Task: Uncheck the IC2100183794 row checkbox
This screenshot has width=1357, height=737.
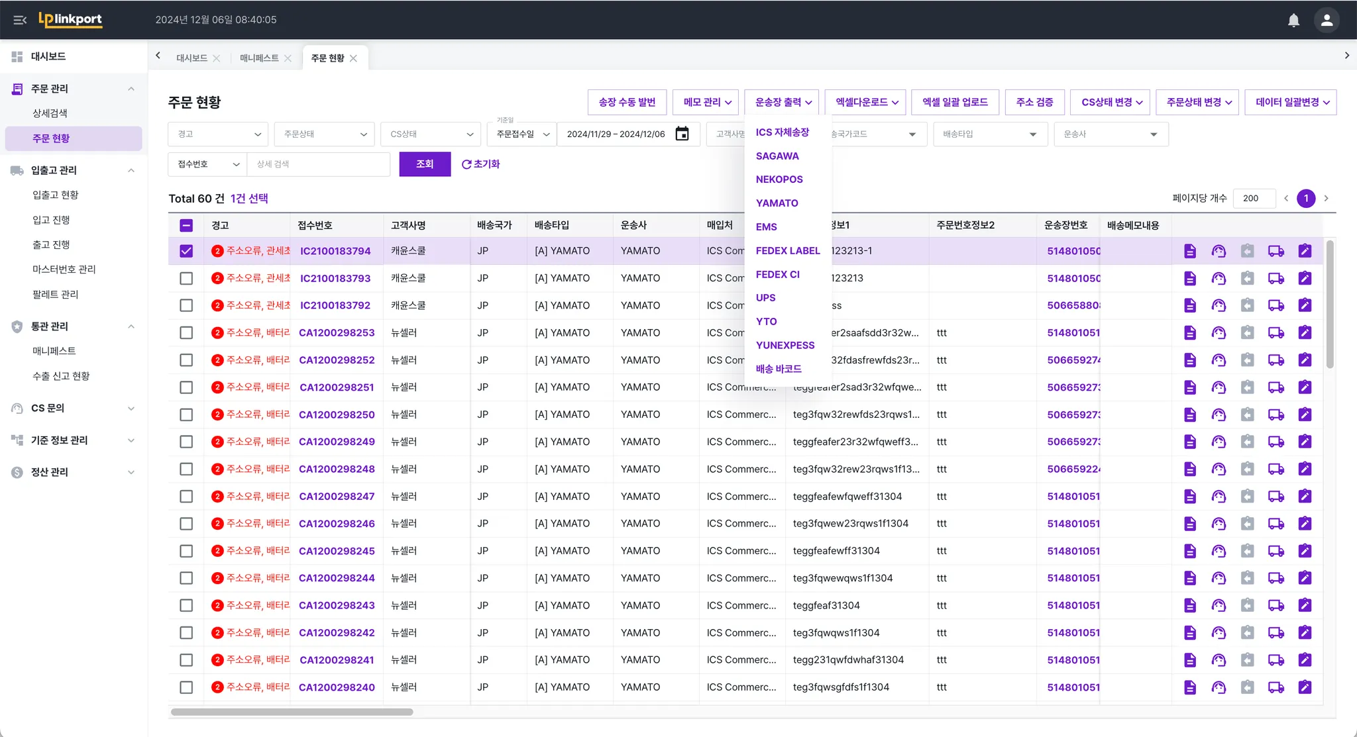Action: coord(186,251)
